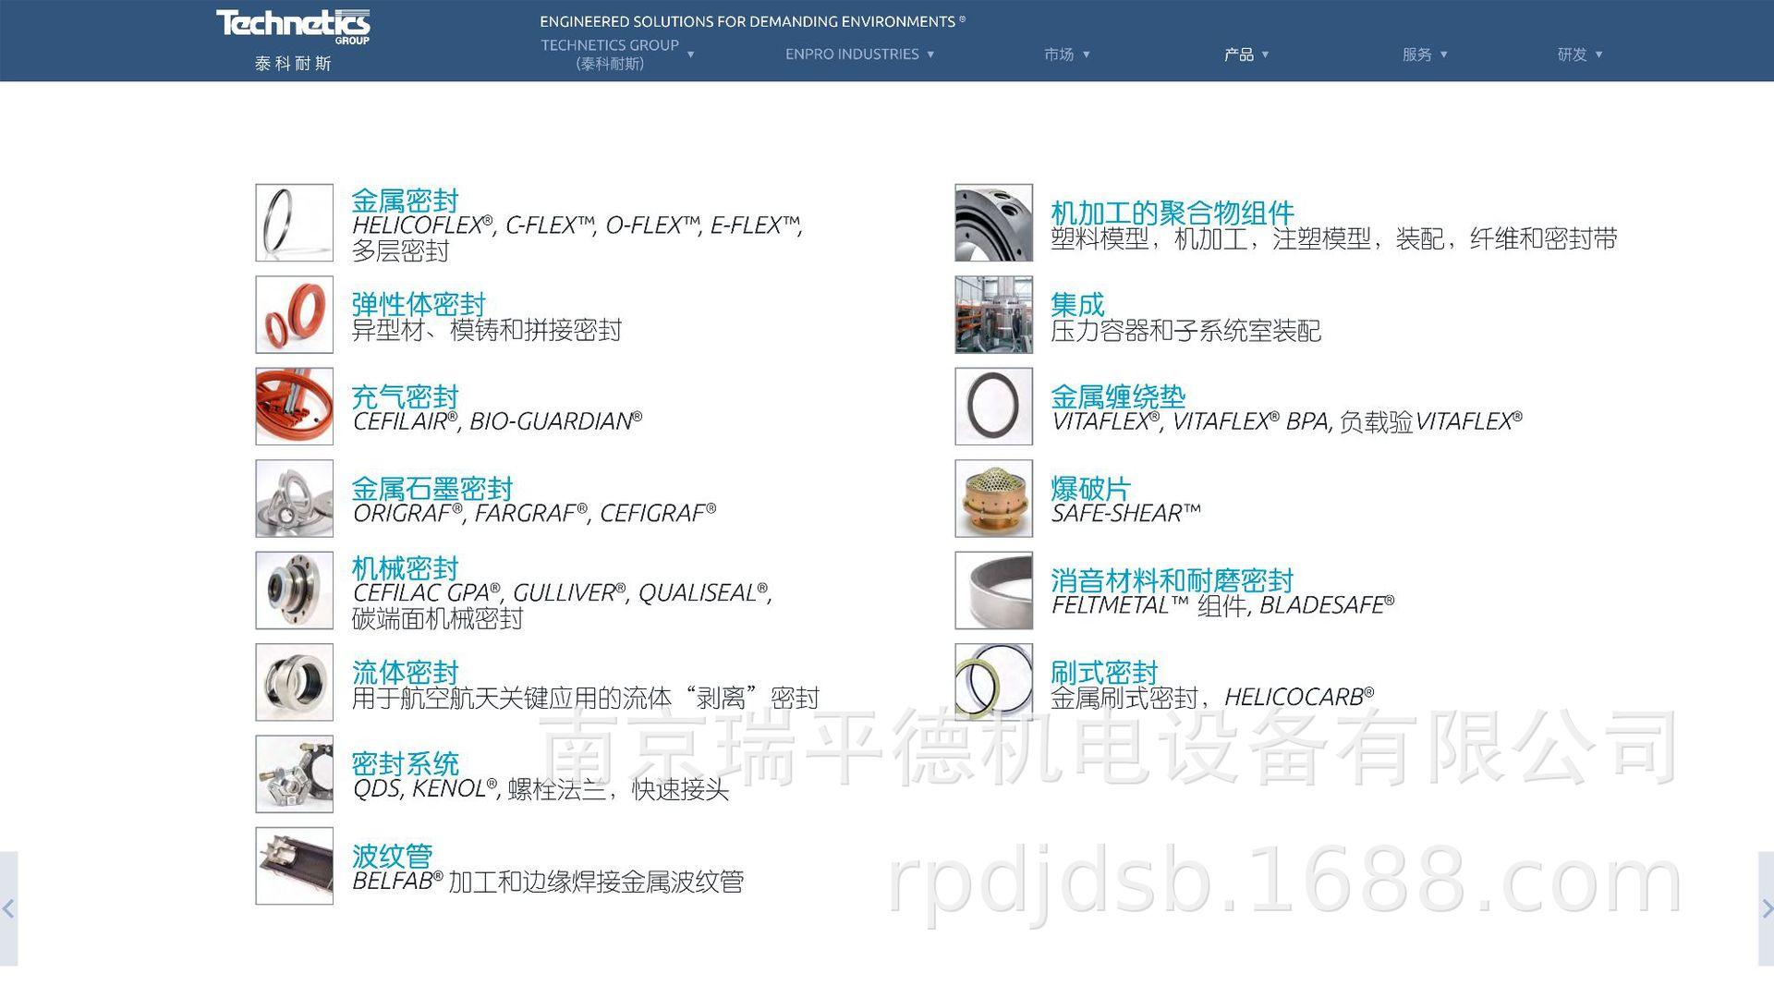Follow the 密封系统 link

tap(405, 763)
